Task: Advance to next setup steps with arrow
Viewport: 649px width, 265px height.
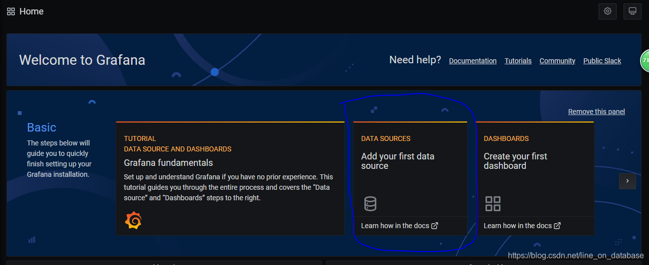Action: [628, 181]
